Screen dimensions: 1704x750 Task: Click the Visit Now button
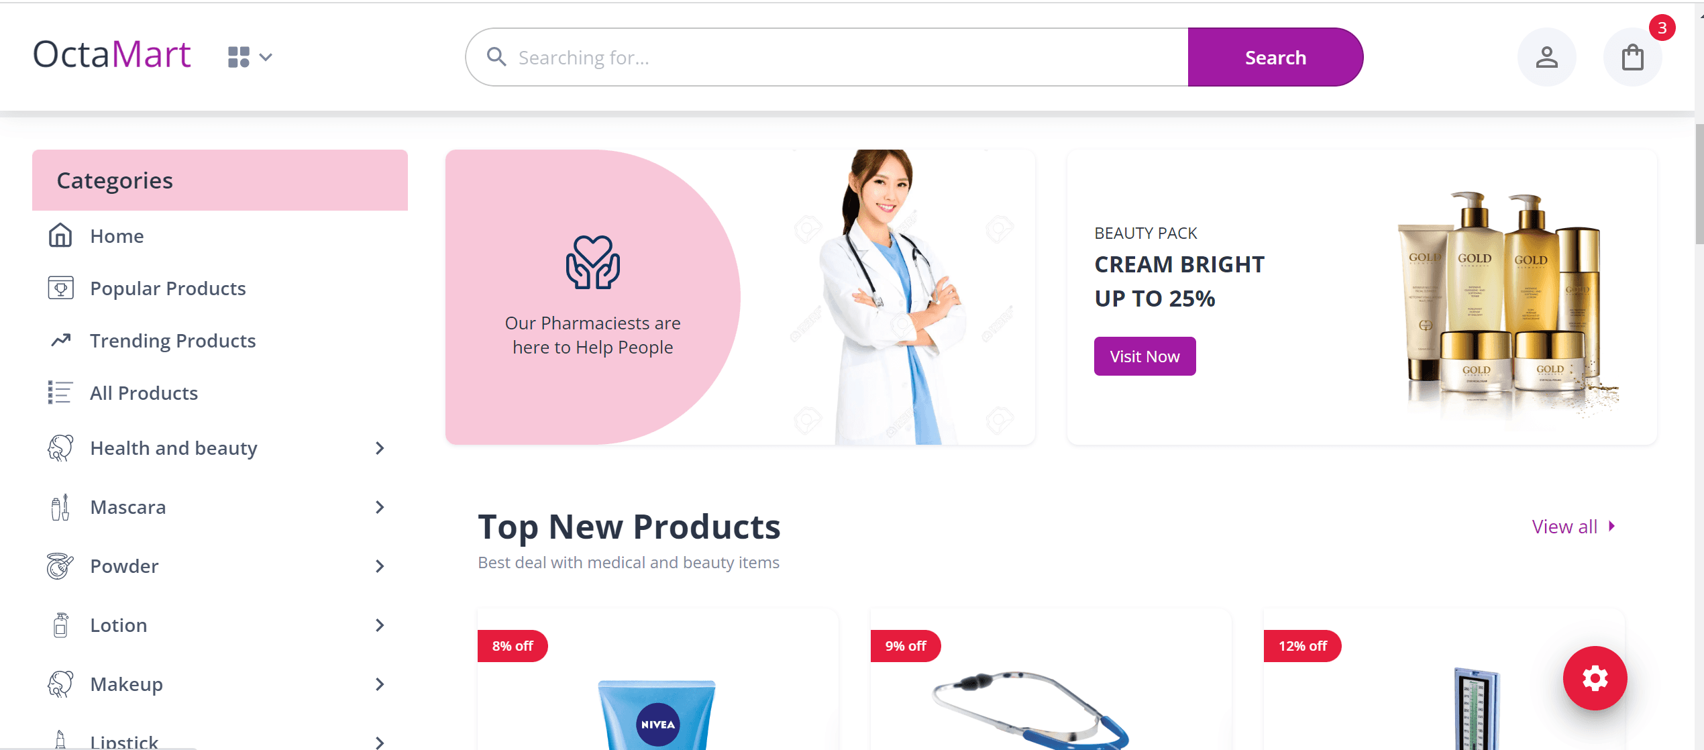click(1144, 356)
